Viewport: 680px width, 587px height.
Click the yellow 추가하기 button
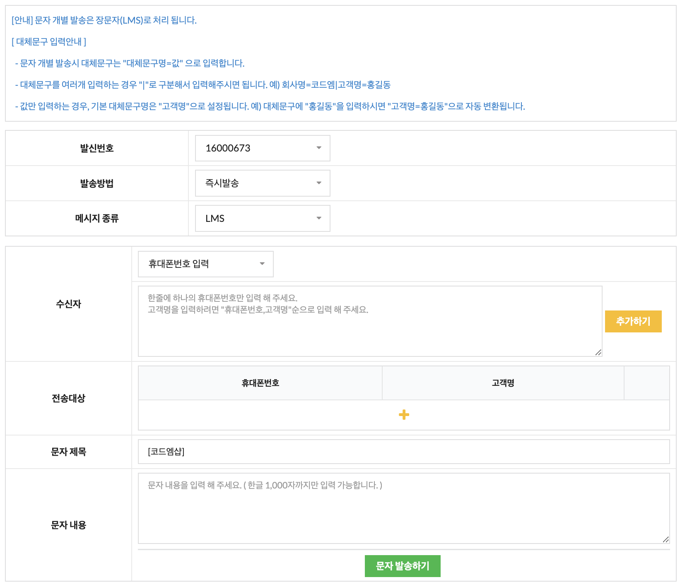pyautogui.click(x=633, y=321)
